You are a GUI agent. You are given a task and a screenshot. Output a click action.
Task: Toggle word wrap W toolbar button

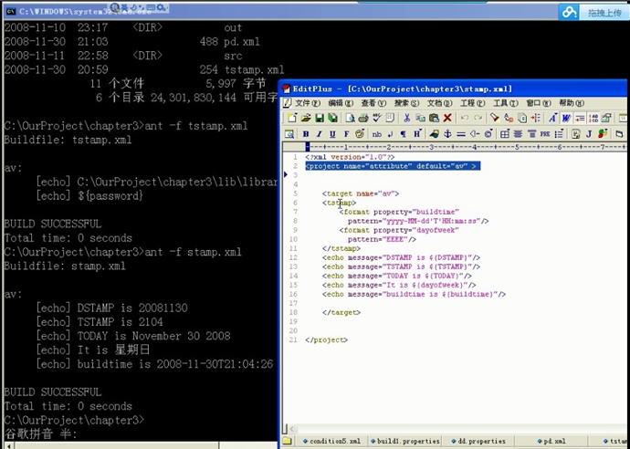(x=566, y=118)
